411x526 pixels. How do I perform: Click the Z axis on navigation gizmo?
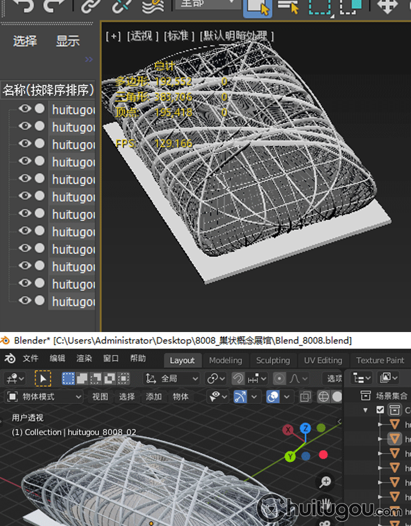coord(305,428)
